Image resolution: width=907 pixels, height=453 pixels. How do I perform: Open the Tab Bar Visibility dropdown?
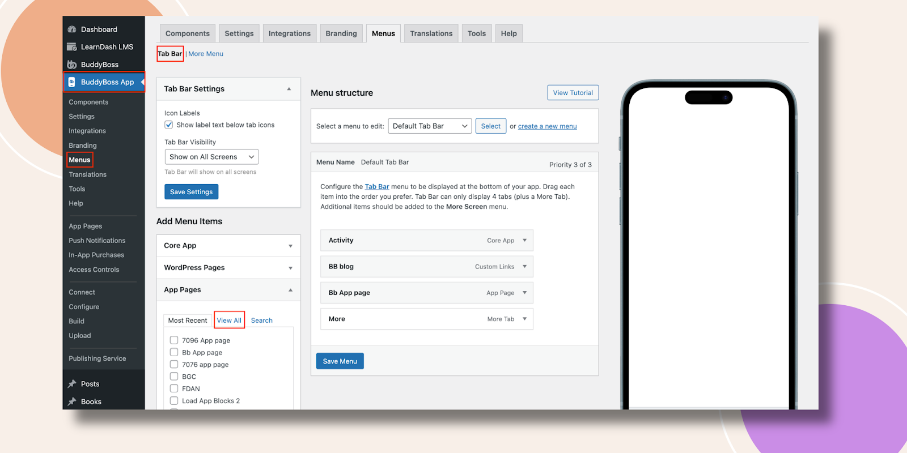(211, 157)
